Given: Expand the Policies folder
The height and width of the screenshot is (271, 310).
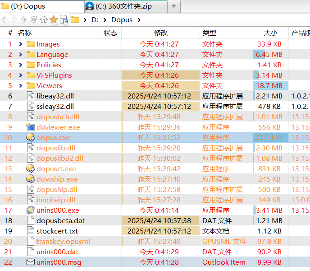Looking at the screenshot, I should tap(21, 65).
